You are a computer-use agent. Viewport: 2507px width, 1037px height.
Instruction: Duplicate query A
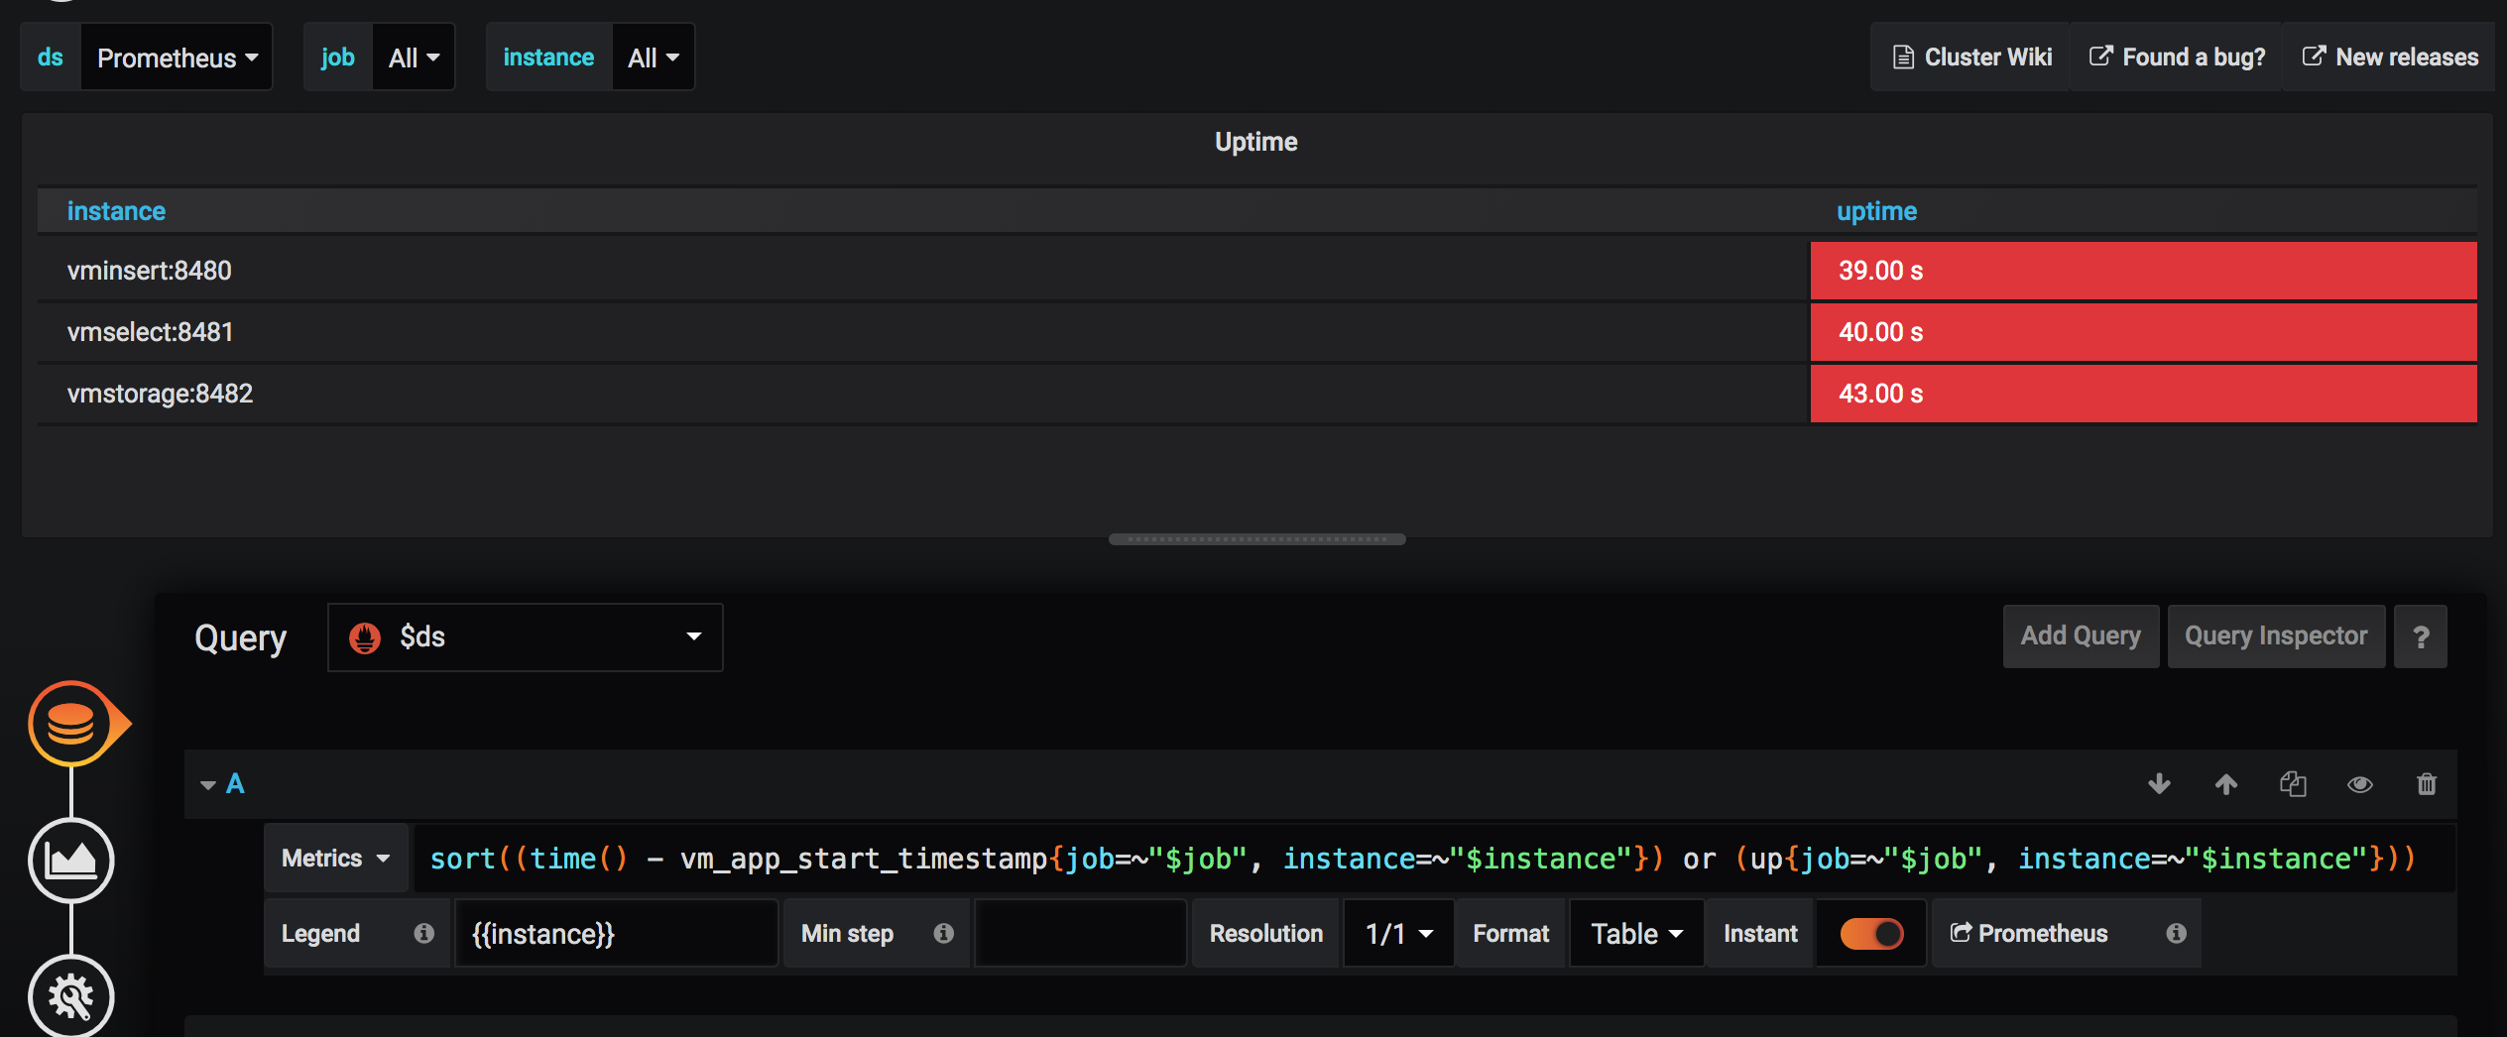(x=2293, y=784)
